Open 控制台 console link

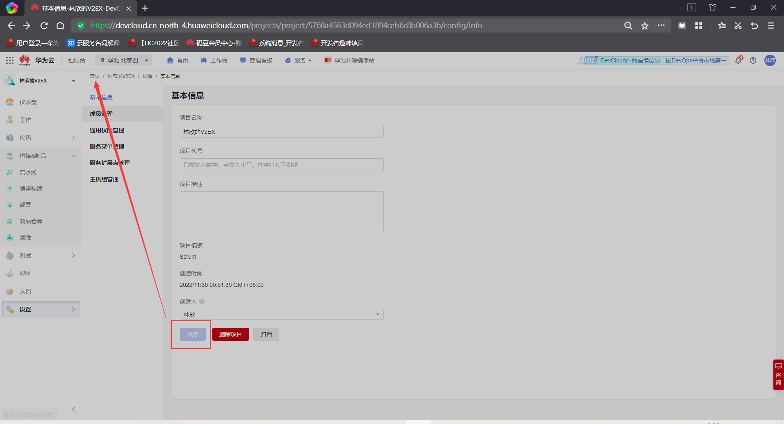[x=77, y=60]
